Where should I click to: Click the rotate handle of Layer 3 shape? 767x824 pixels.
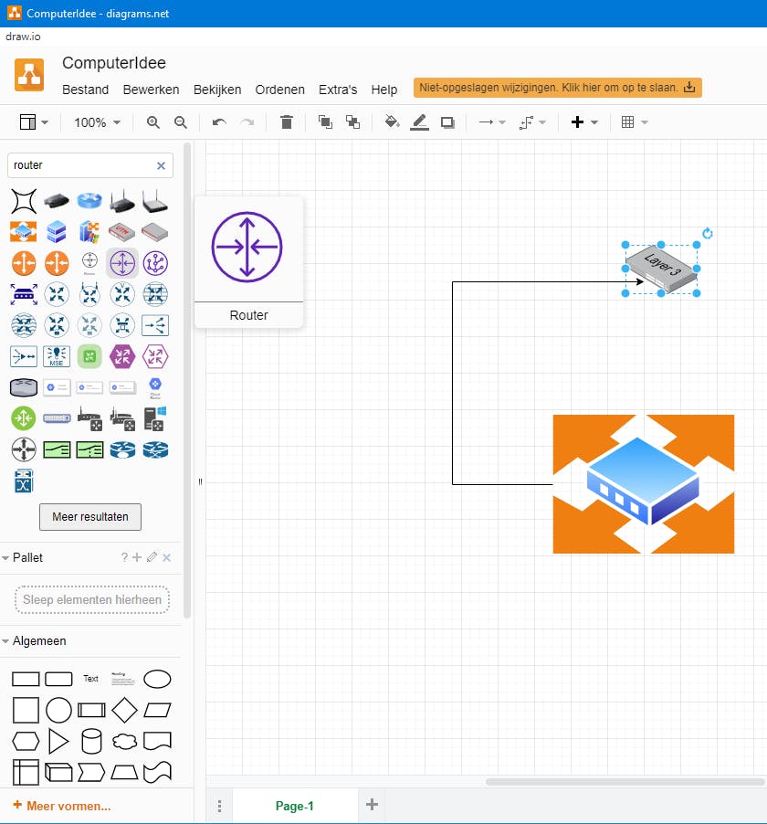[x=708, y=233]
